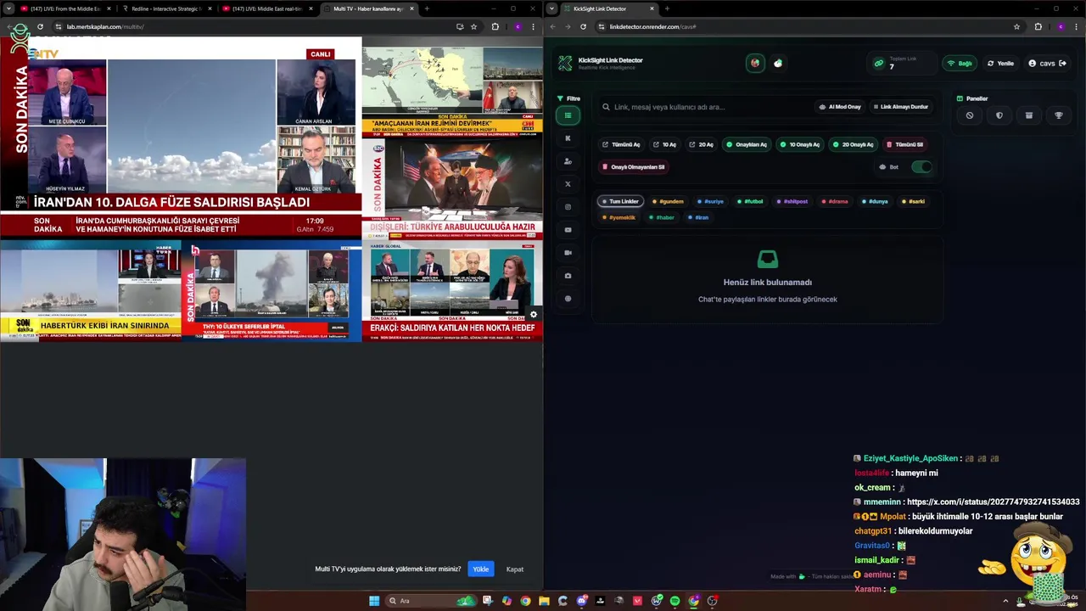Filter links by Kick icon in sidebar
Viewport: 1086px width, 611px height.
568,138
